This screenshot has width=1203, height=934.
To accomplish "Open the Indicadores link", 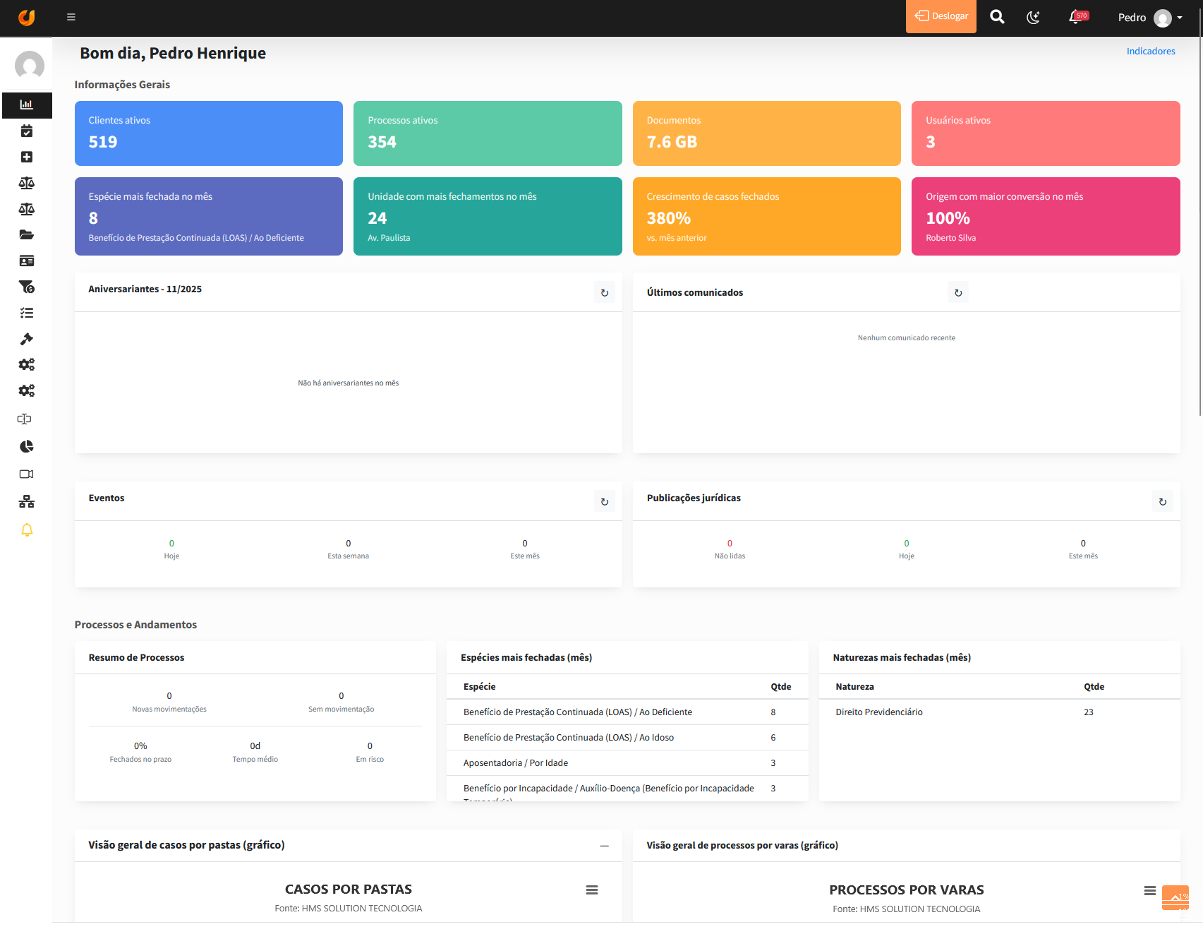I will (1151, 51).
